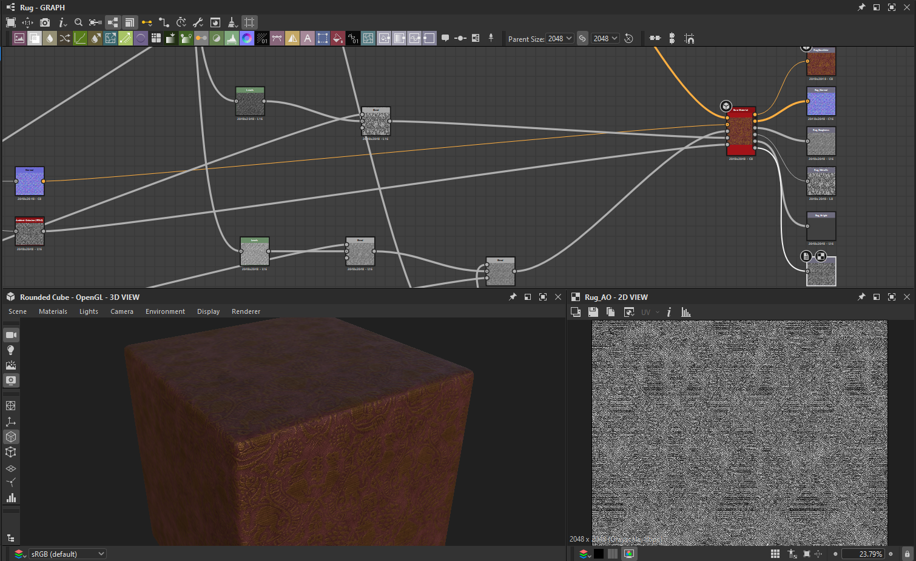
Task: Click the wrench tools icon in graph toolbar
Action: 198,22
